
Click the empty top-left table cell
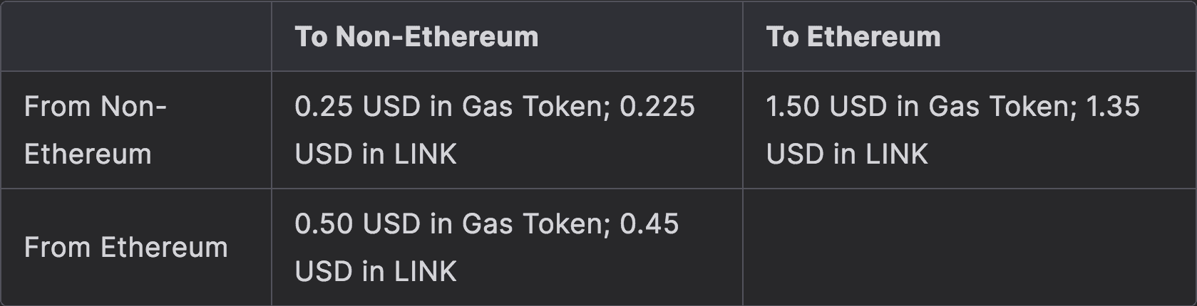click(x=135, y=36)
